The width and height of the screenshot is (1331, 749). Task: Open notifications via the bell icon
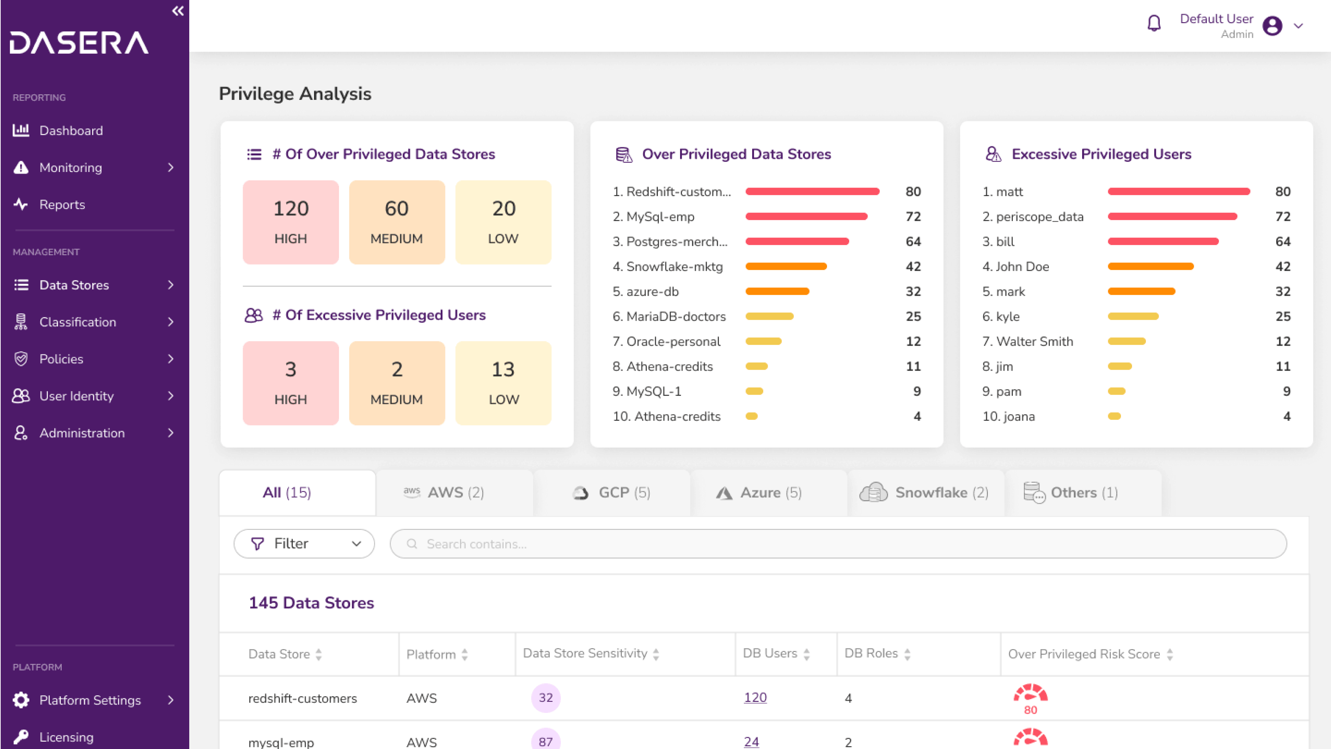coord(1154,23)
